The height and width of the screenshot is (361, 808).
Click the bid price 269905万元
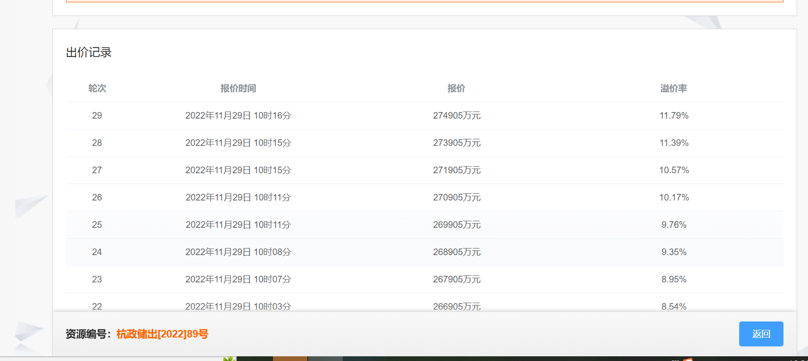click(x=456, y=225)
